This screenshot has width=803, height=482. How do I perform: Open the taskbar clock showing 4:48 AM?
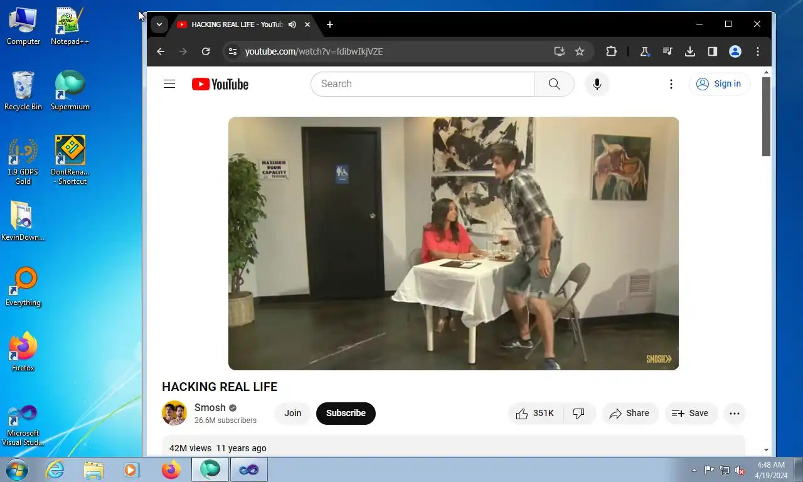click(x=771, y=470)
